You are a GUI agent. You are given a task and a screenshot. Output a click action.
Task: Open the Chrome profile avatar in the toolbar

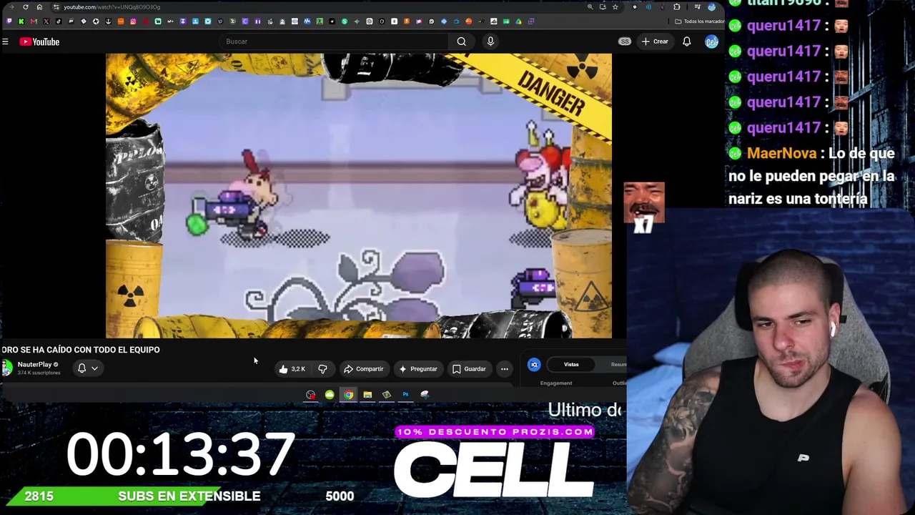tap(711, 7)
